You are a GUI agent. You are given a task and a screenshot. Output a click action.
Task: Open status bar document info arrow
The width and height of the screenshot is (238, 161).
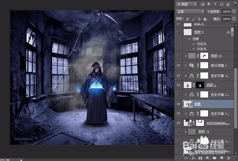coord(21,160)
